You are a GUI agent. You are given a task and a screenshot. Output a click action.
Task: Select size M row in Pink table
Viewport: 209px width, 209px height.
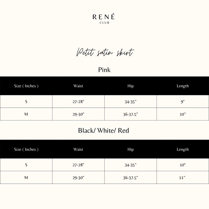tap(104, 114)
